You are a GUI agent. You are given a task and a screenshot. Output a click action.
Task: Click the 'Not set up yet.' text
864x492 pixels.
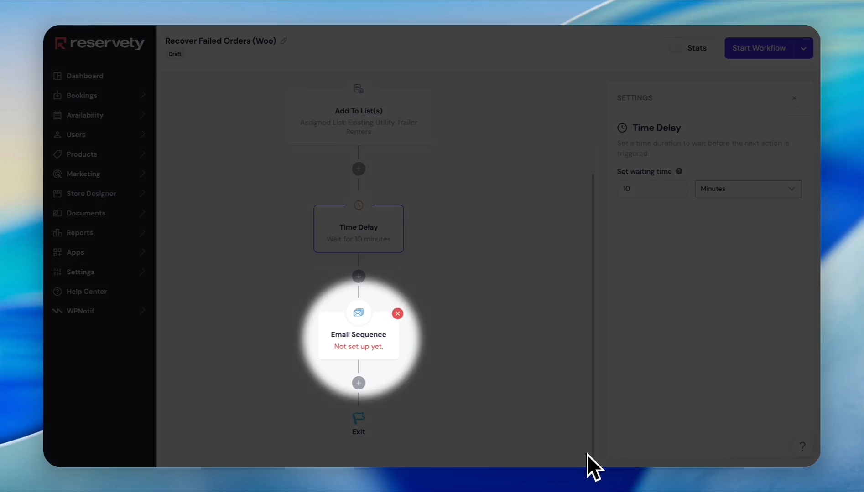359,346
